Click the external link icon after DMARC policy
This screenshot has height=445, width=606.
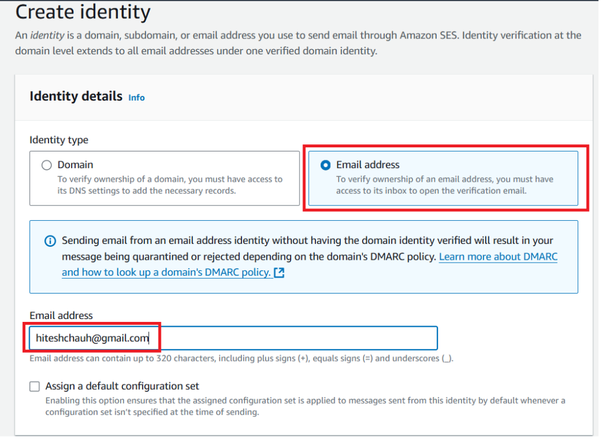coord(279,273)
